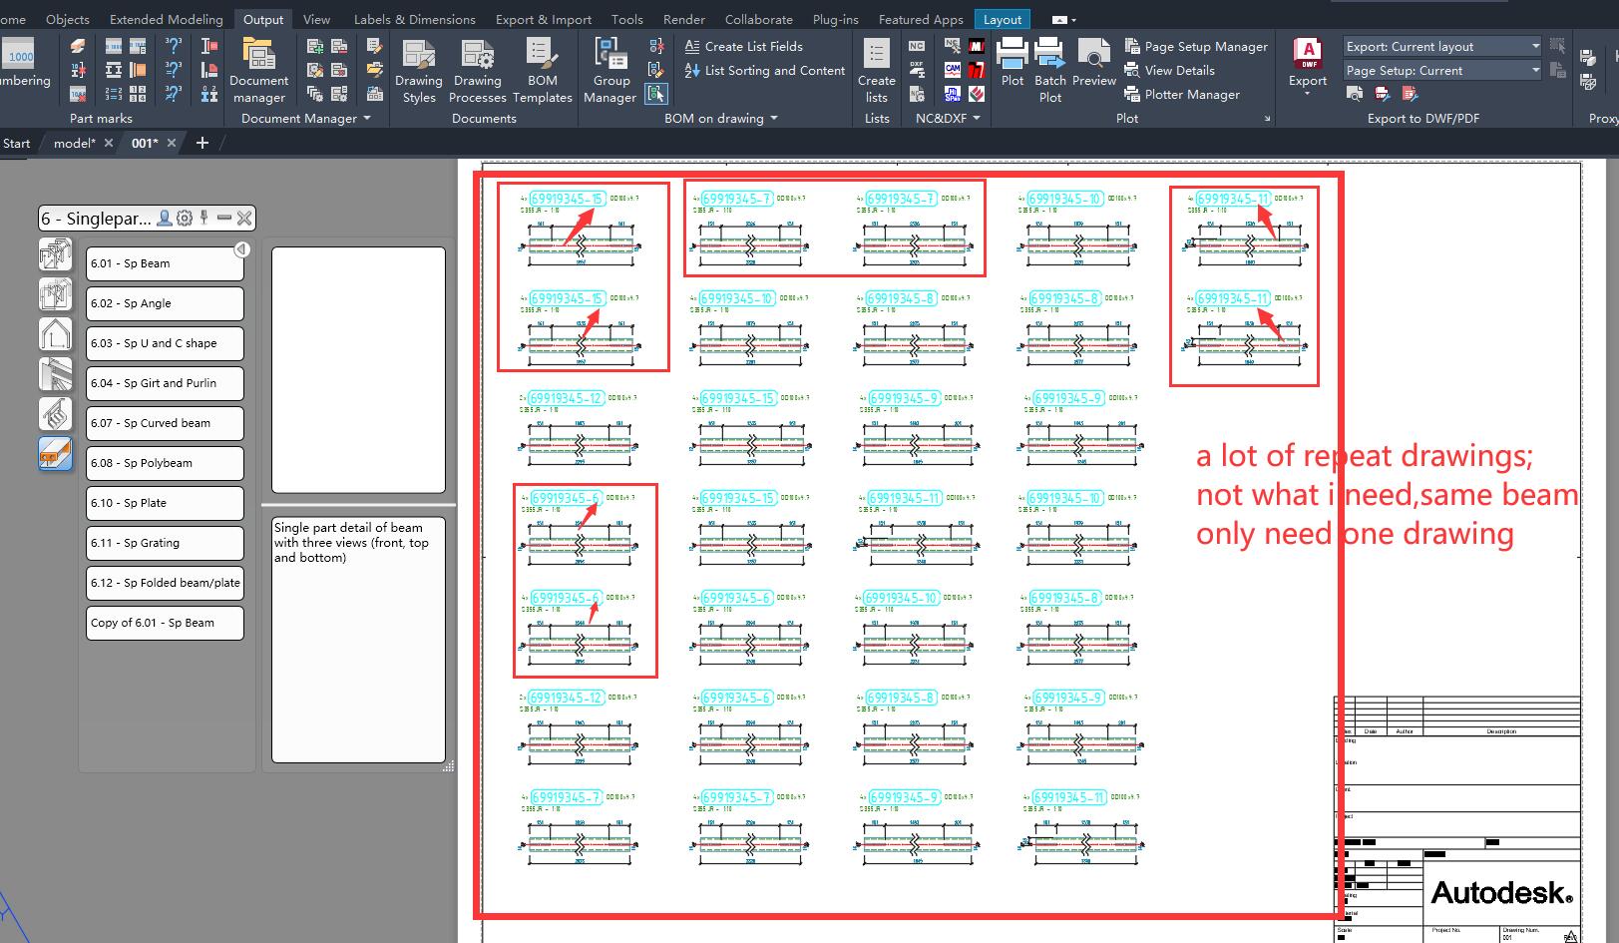This screenshot has height=943, width=1619.
Task: Click the user profile icon in palette header
Action: click(x=166, y=218)
